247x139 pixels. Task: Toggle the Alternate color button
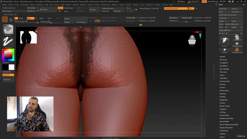pyautogui.click(x=8, y=75)
